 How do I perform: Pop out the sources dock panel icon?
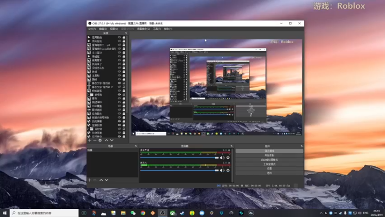click(126, 33)
